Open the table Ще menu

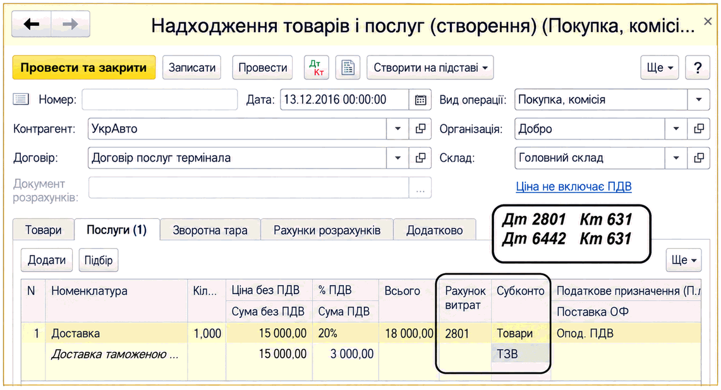pos(684,260)
